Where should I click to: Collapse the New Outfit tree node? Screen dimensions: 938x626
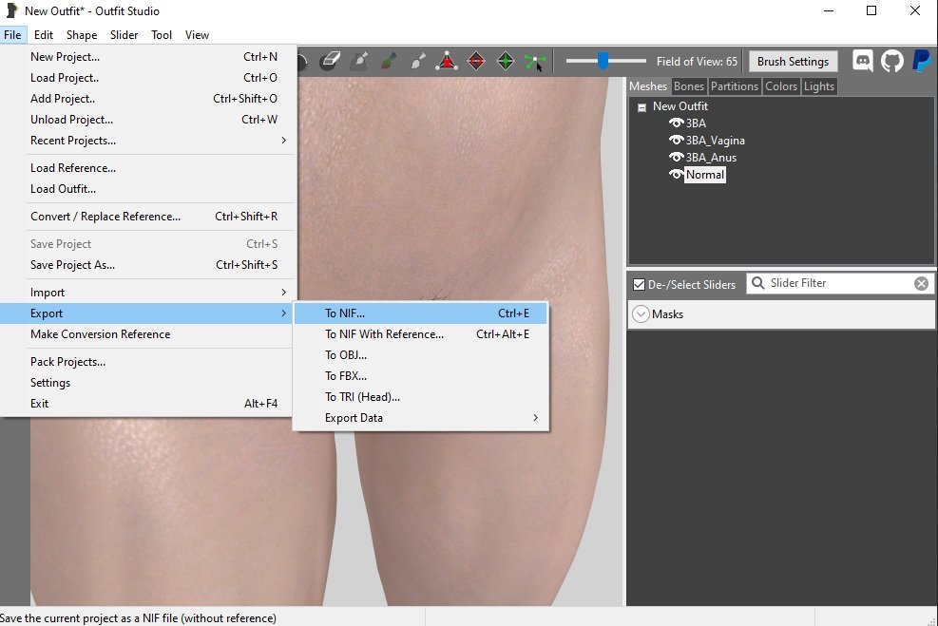641,107
